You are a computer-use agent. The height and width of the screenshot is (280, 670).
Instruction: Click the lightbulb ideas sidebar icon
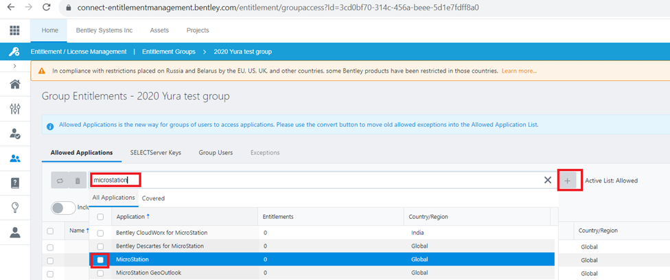[14, 207]
